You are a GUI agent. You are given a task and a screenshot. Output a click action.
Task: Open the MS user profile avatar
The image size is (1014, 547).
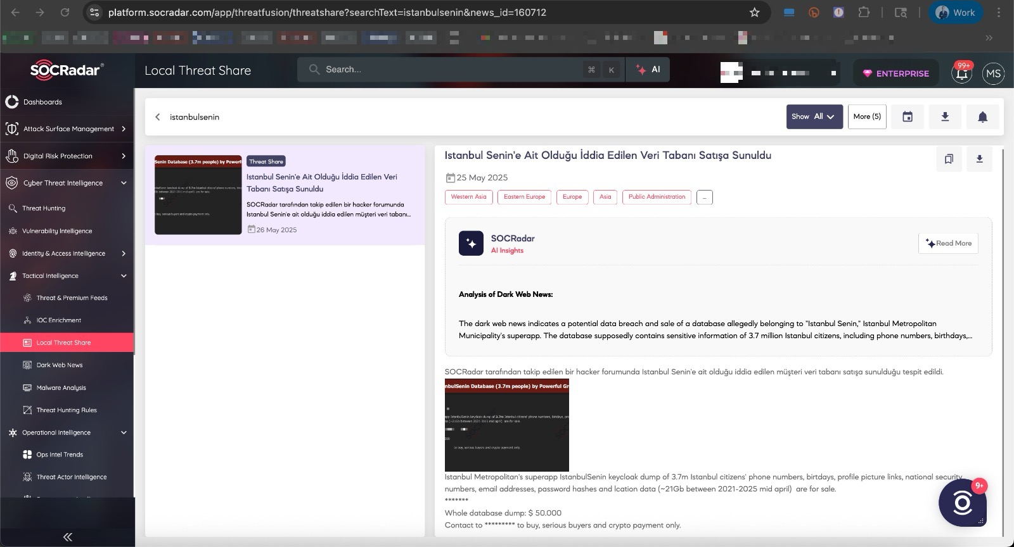coord(993,73)
